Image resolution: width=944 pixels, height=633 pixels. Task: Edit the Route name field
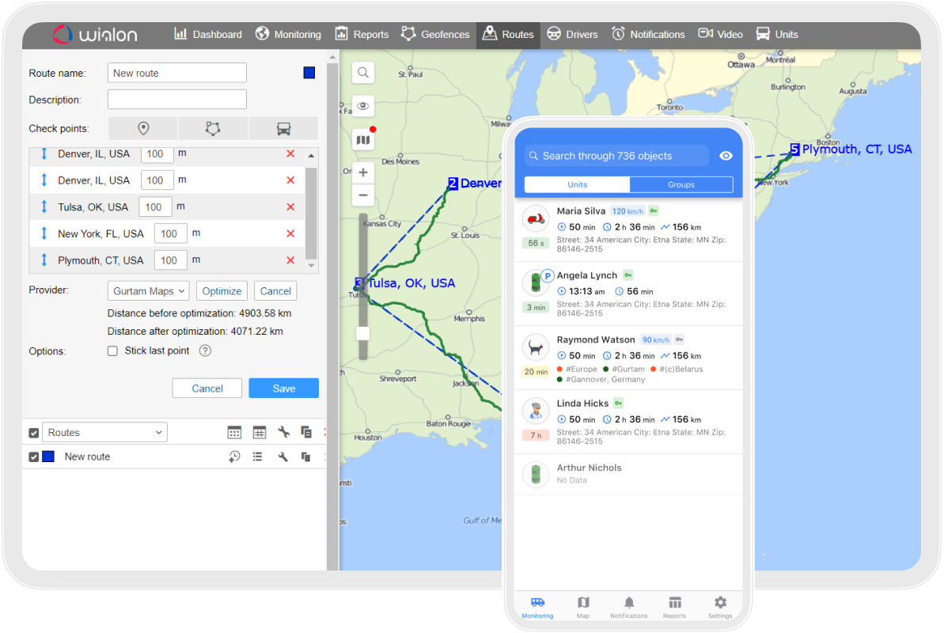(177, 73)
